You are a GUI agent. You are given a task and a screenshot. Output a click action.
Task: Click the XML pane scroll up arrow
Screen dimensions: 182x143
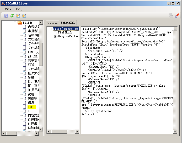tap(175, 29)
